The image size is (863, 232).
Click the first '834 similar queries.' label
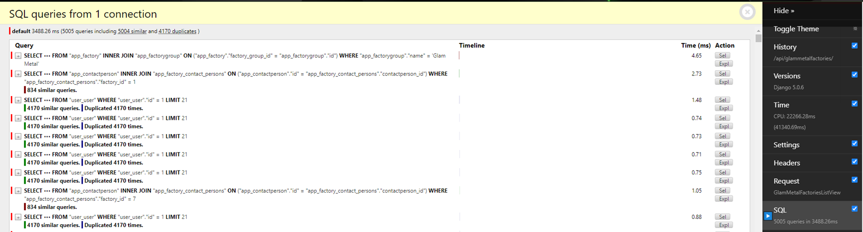point(52,90)
